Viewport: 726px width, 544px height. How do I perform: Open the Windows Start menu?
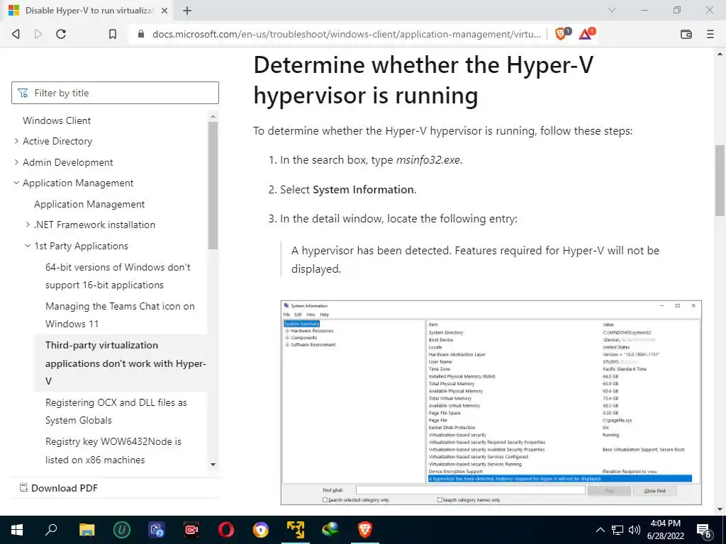tap(17, 530)
